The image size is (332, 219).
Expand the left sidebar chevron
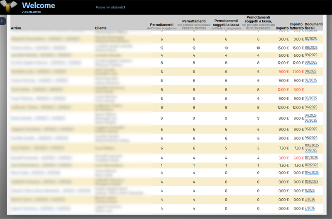[2, 21]
